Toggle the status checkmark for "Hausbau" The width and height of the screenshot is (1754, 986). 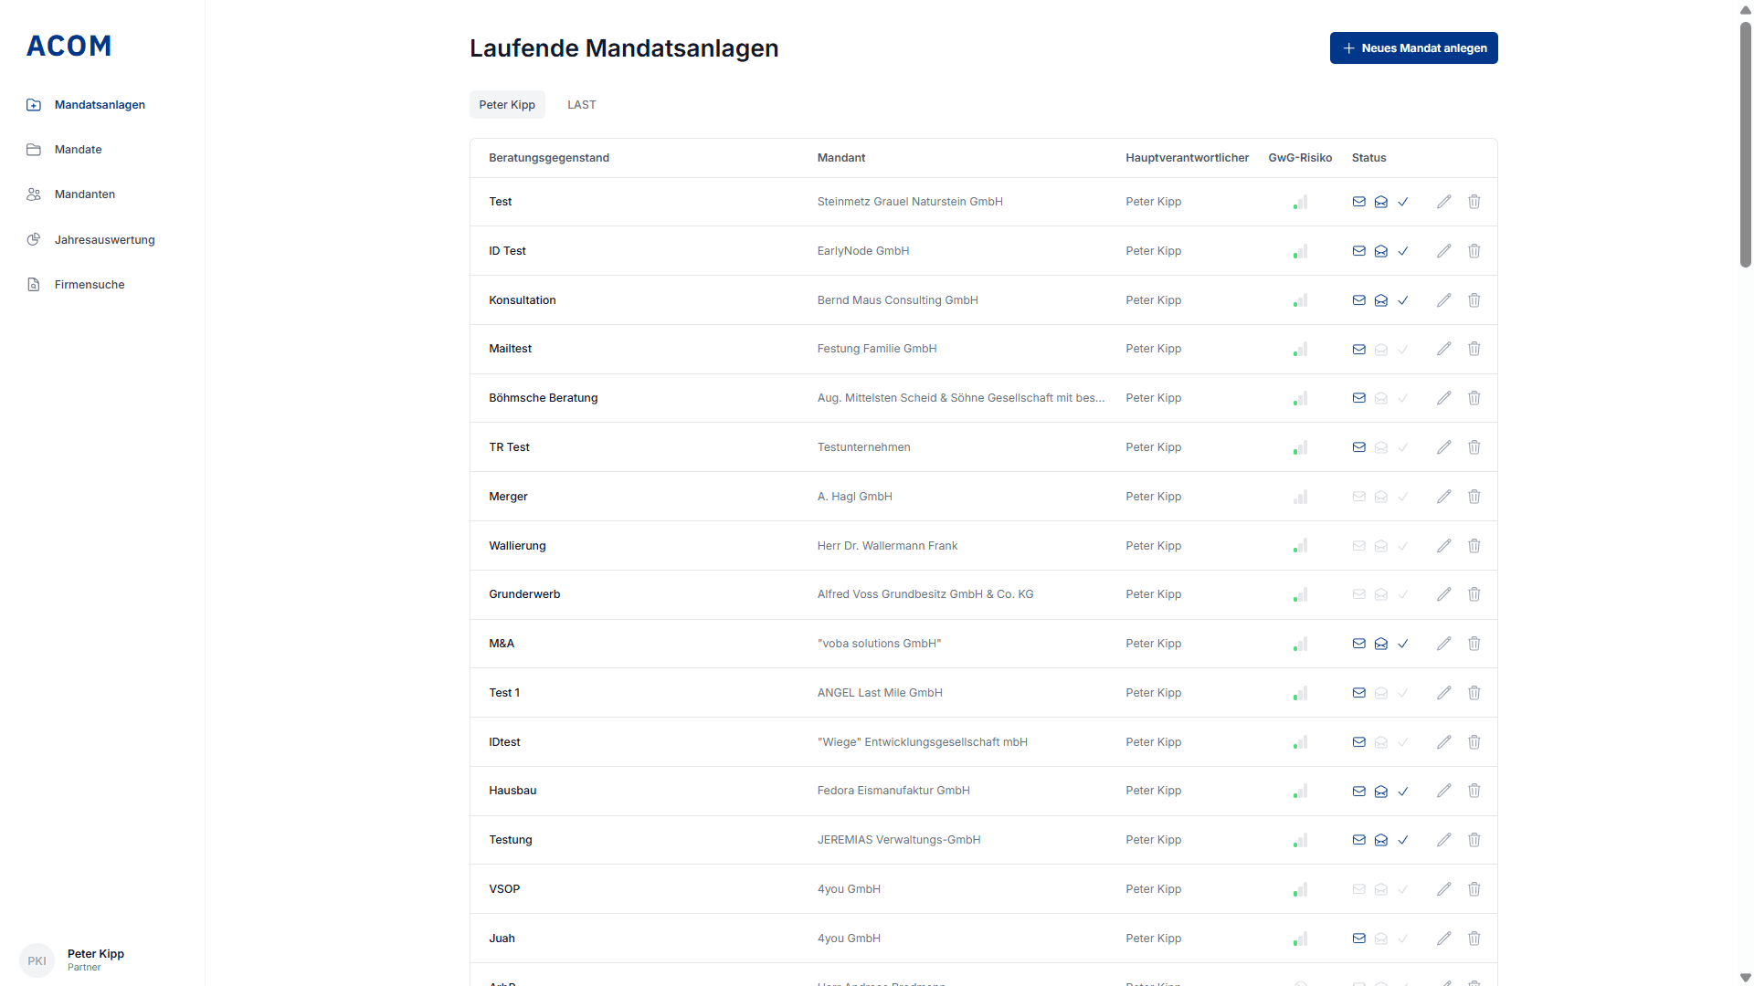pos(1403,791)
